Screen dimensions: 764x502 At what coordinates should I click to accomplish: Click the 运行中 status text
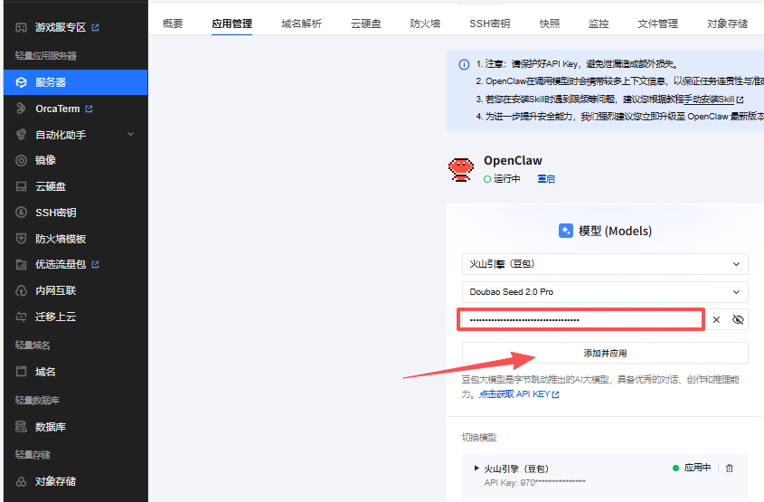click(506, 179)
